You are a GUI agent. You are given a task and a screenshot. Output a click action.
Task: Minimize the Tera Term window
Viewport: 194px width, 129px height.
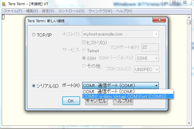(x=166, y=3)
